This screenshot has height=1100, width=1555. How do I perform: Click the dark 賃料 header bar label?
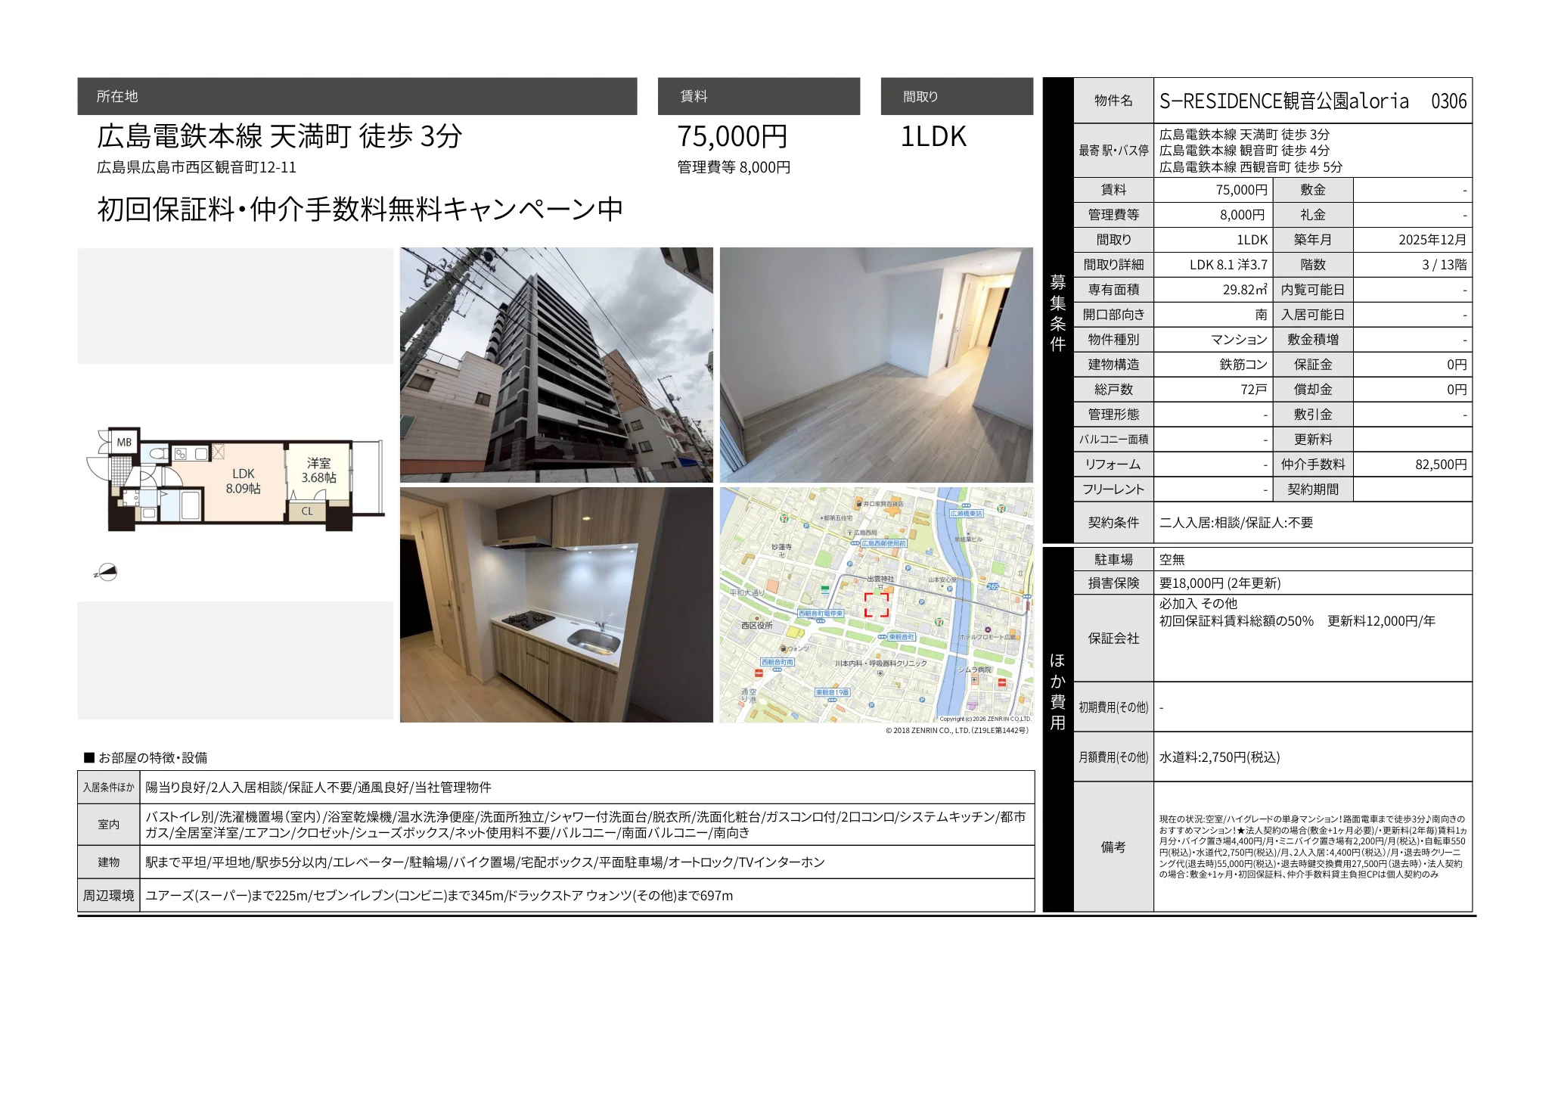pos(694,96)
